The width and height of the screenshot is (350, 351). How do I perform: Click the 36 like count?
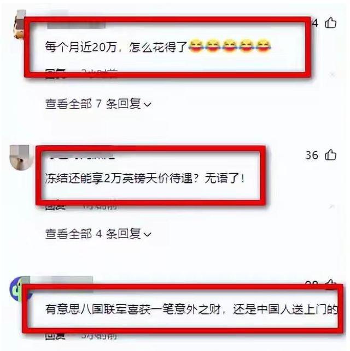tap(312, 155)
